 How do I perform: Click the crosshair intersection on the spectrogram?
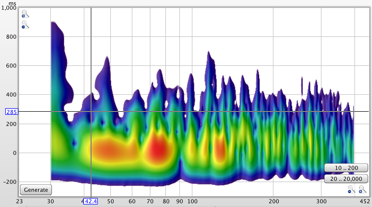point(91,111)
